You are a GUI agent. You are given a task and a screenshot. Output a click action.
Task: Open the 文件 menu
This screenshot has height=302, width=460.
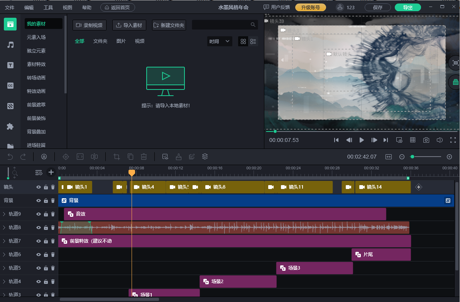pos(10,8)
